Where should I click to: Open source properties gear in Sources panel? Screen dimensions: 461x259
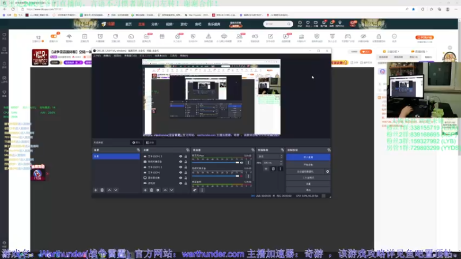point(158,190)
